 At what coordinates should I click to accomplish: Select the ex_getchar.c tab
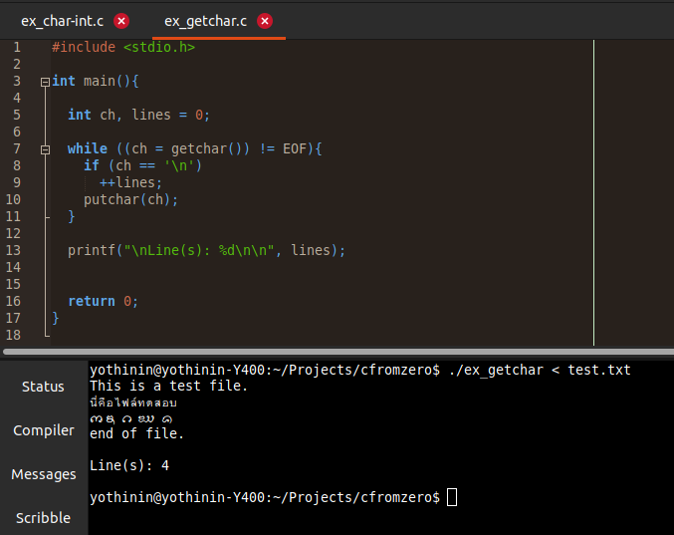pos(205,21)
